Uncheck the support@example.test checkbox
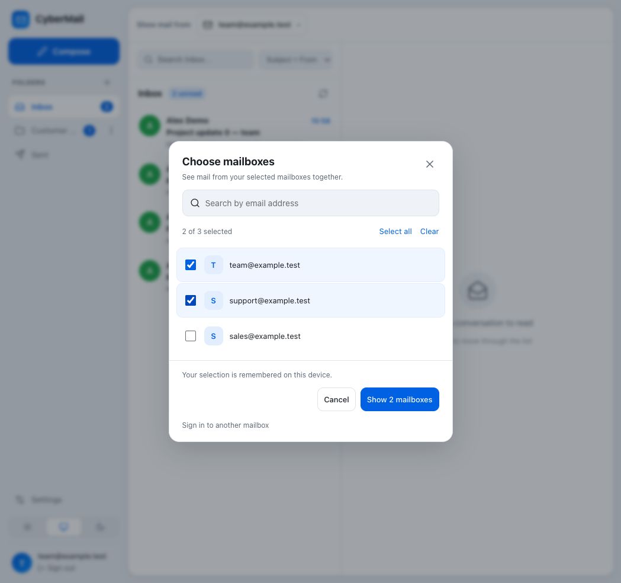 (191, 300)
